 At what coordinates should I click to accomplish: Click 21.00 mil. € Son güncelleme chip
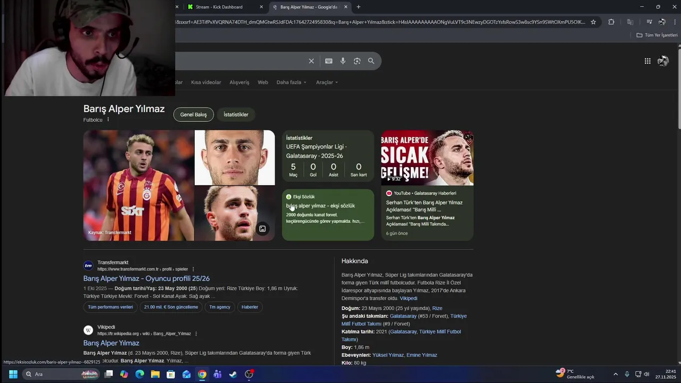(171, 307)
